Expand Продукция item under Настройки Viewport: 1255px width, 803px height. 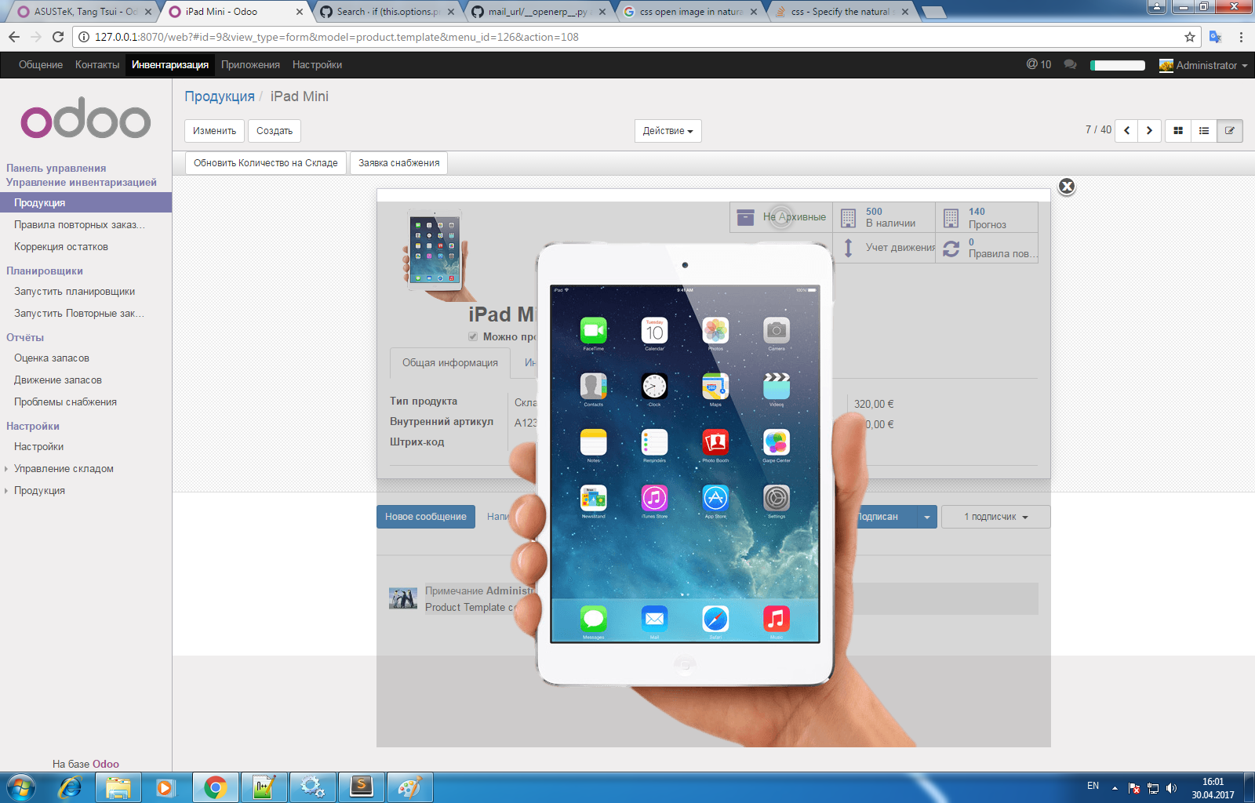pyautogui.click(x=39, y=490)
